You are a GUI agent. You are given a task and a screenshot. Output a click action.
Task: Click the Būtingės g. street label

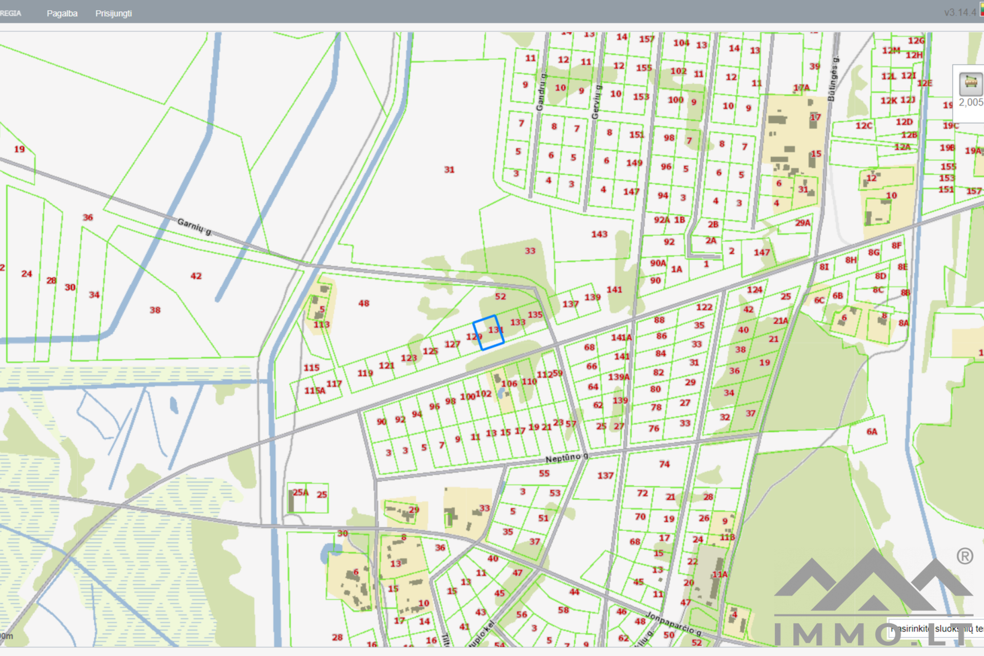833,78
